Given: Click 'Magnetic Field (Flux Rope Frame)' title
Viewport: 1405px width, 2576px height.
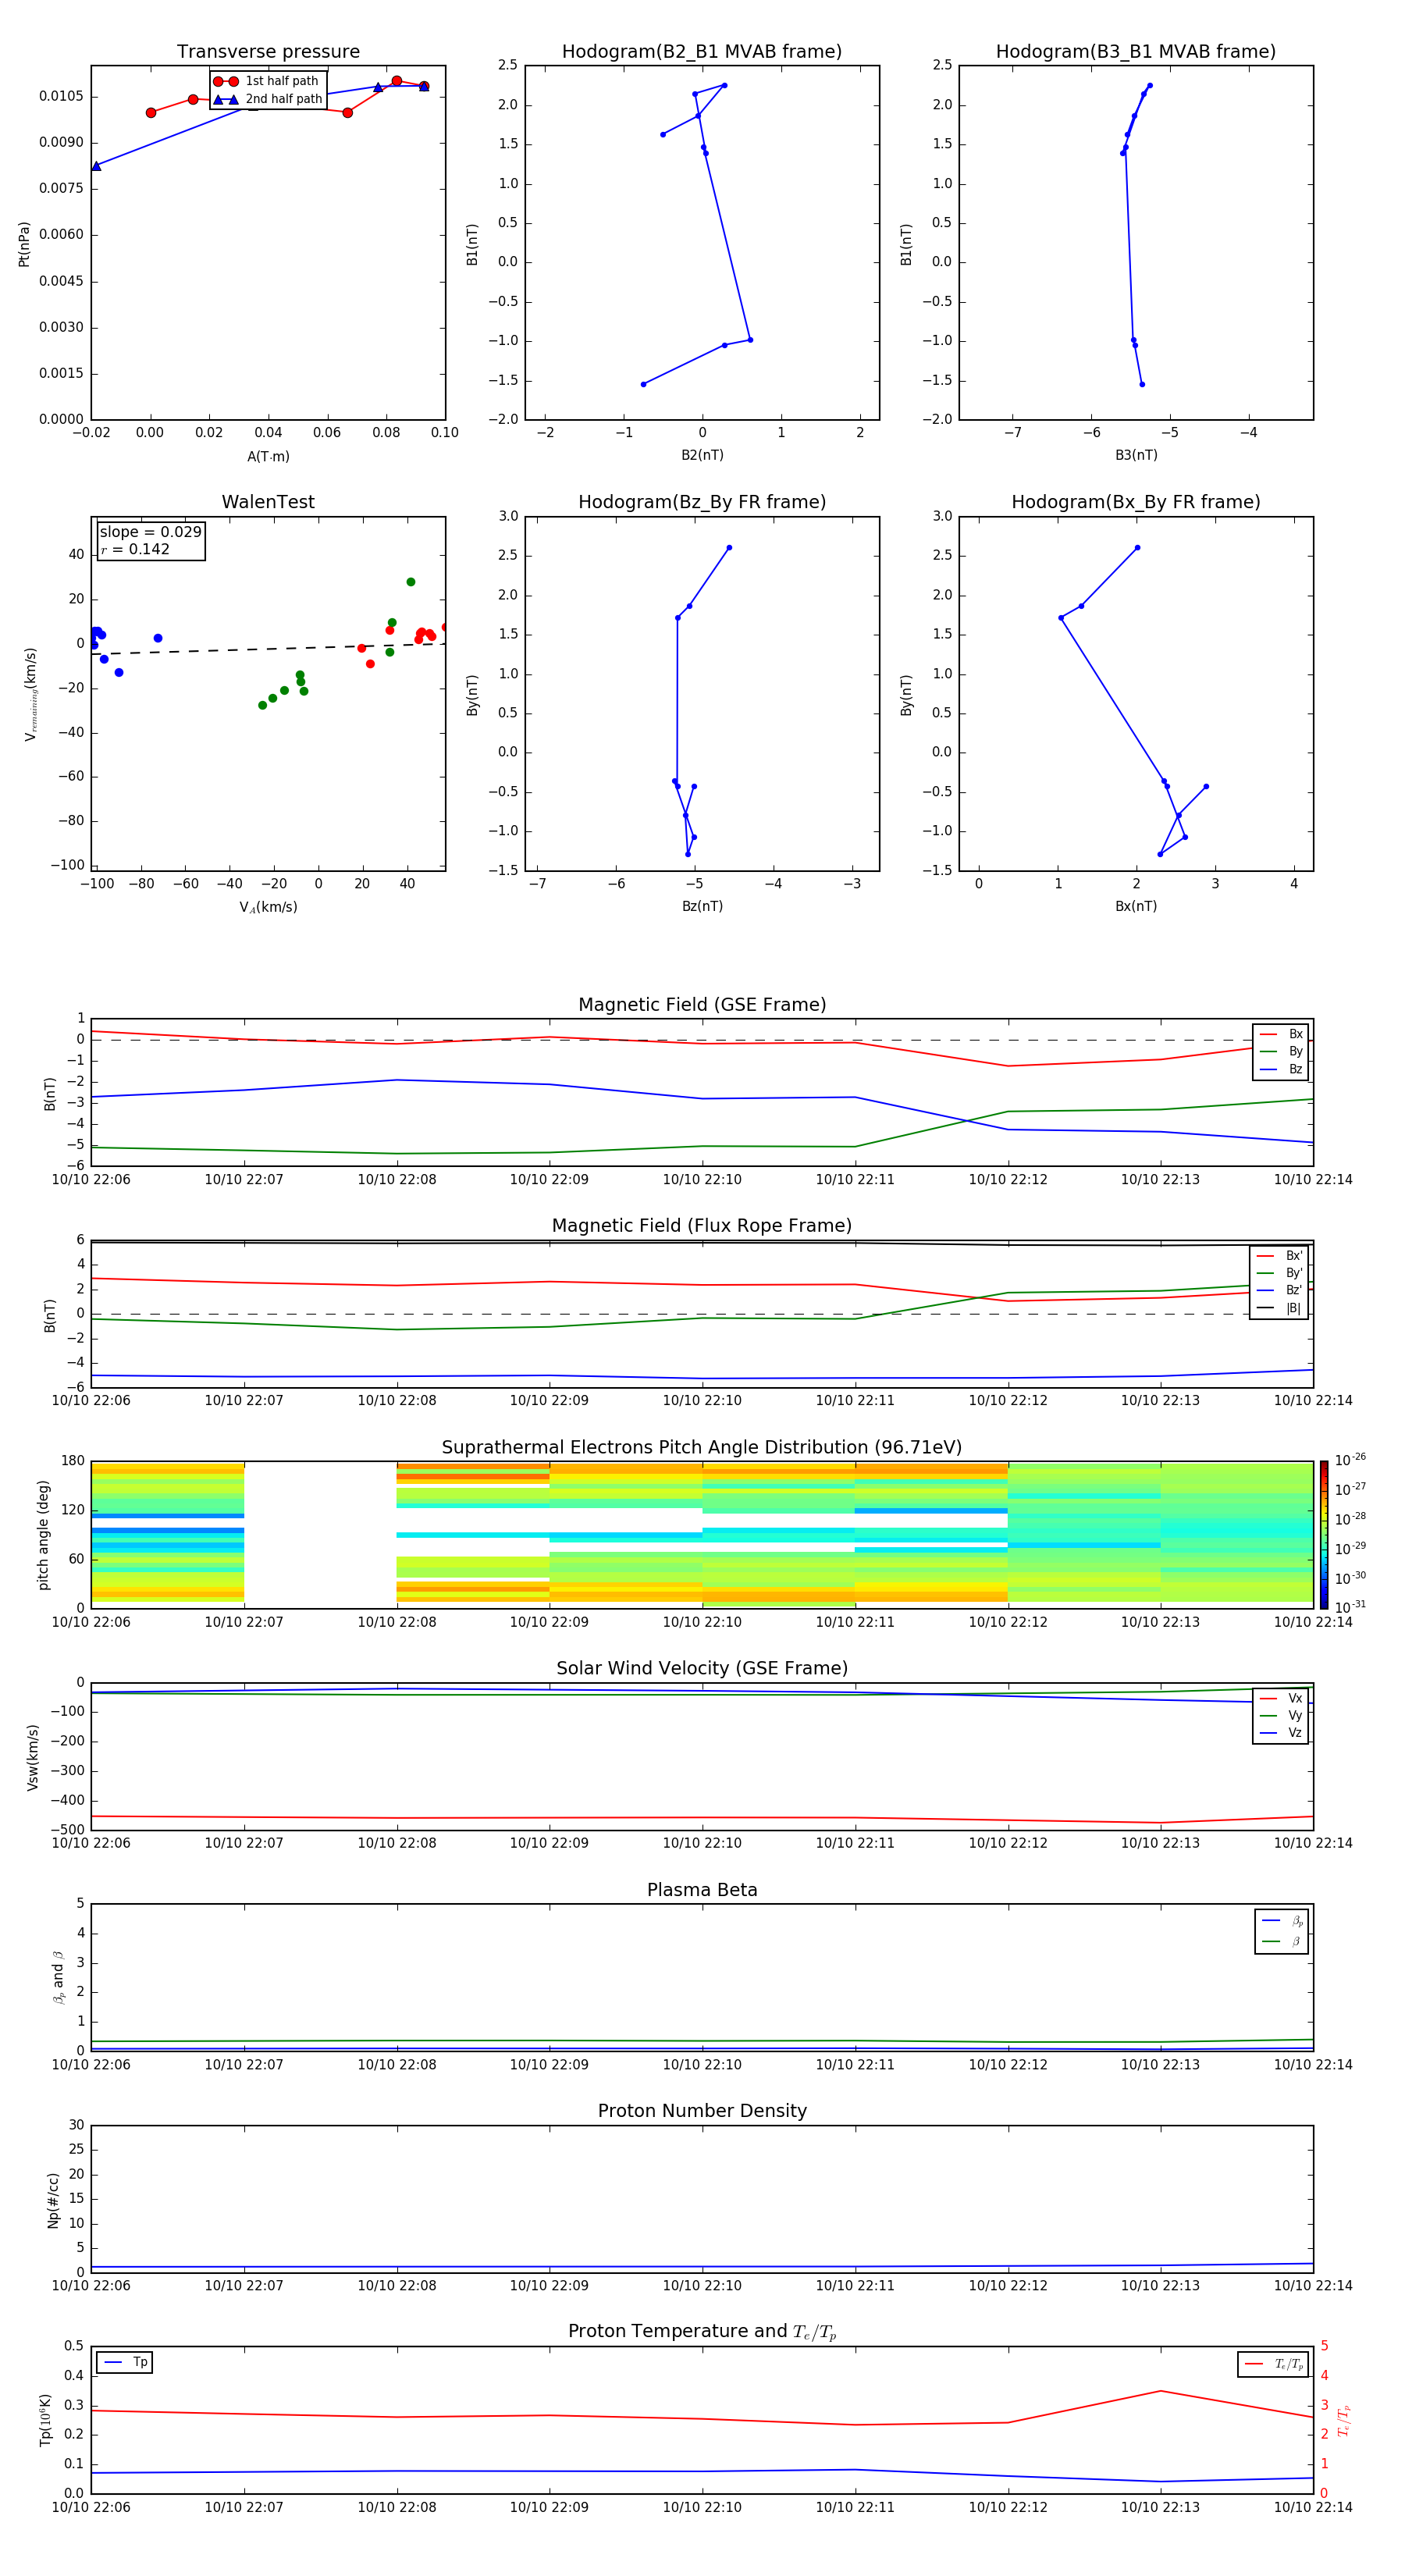Looking at the screenshot, I should [702, 1226].
